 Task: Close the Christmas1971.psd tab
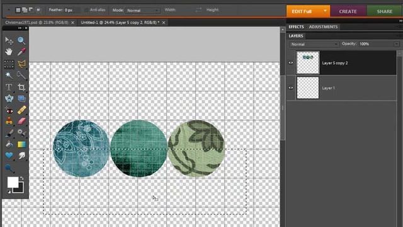pyautogui.click(x=73, y=23)
